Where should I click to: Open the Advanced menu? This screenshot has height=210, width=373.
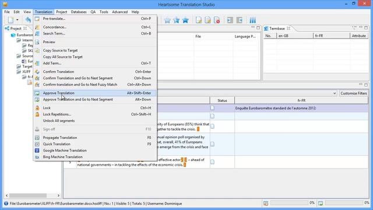[120, 12]
